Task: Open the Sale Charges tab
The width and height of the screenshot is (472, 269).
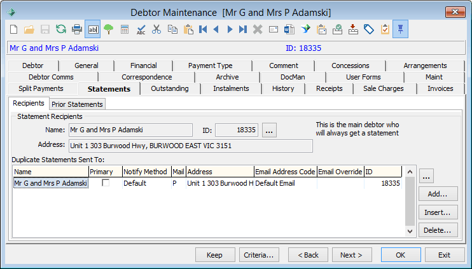Action: point(384,89)
